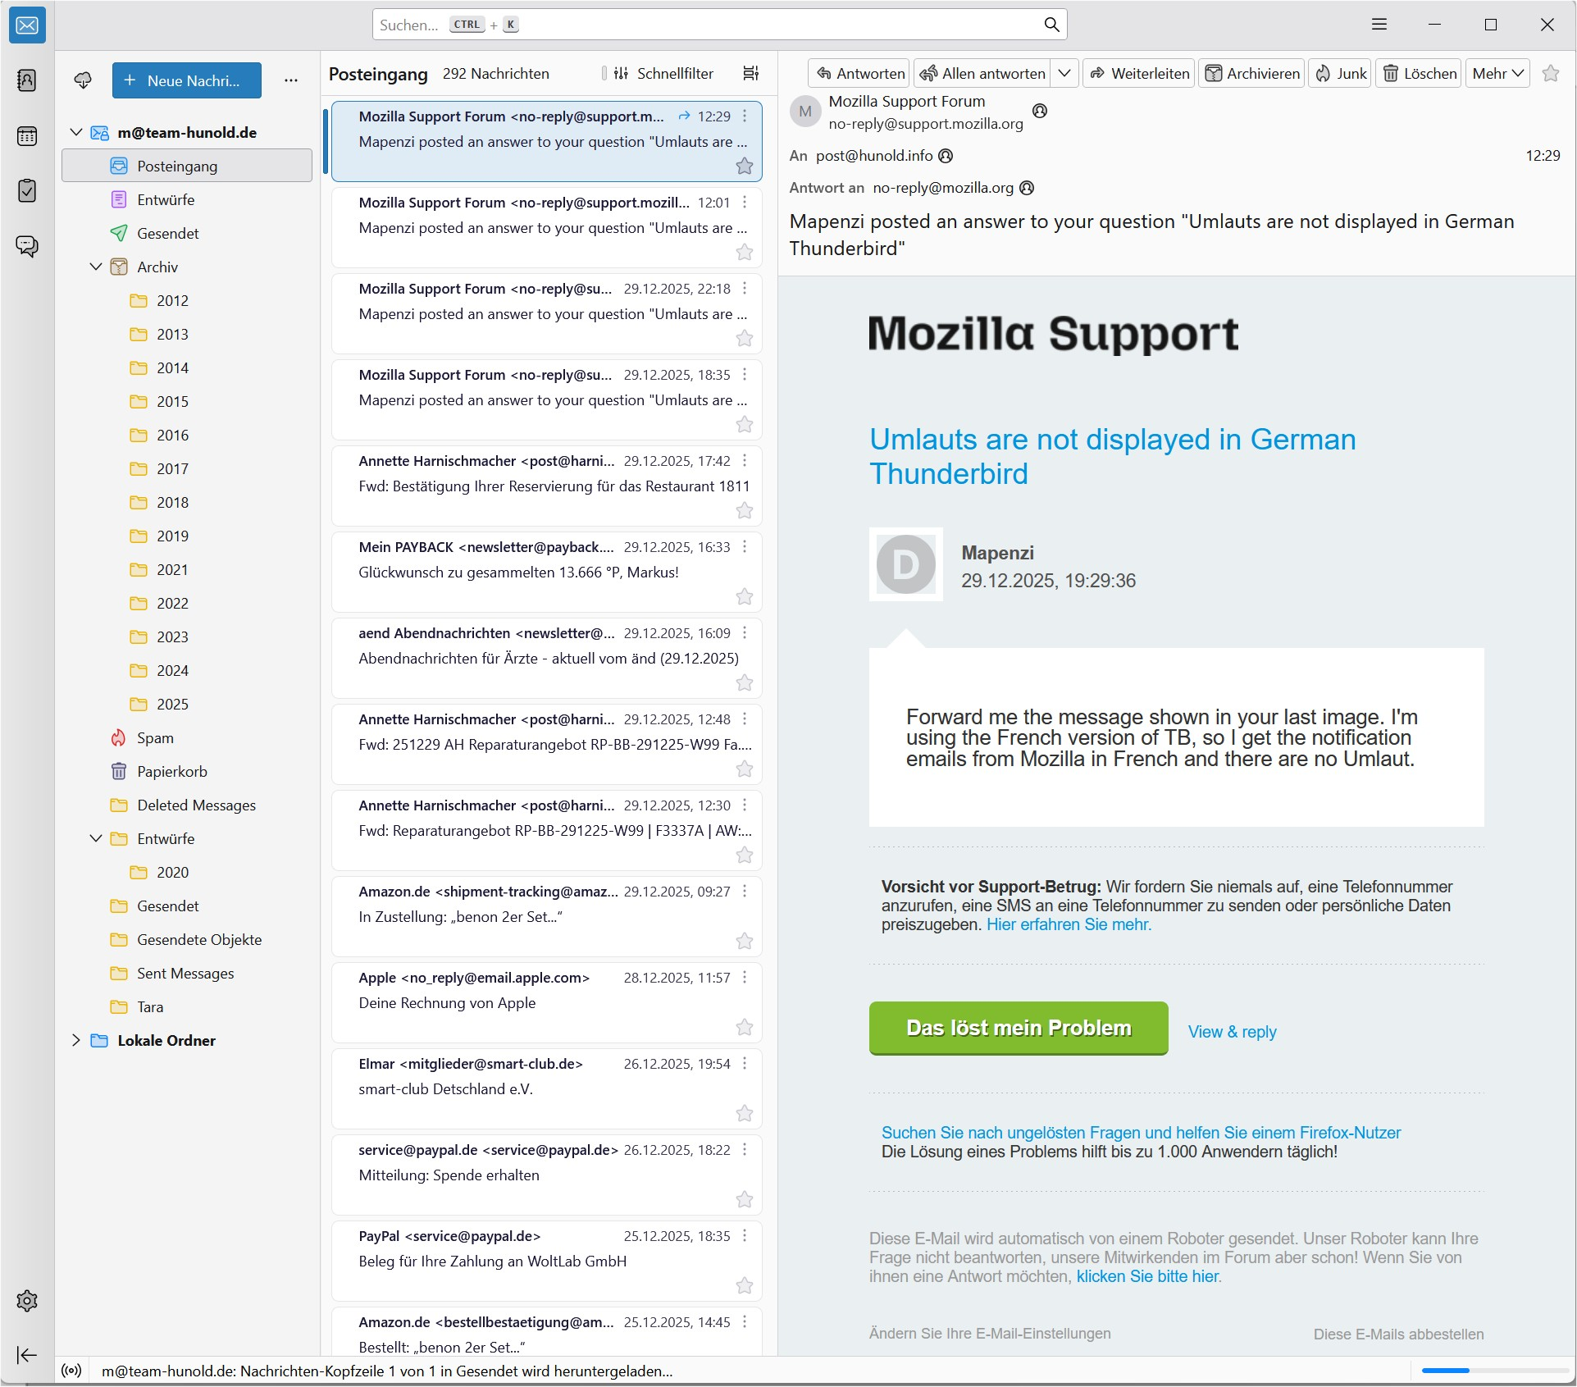This screenshot has width=1577, height=1387.
Task: Open message list display options icon
Action: 750,74
